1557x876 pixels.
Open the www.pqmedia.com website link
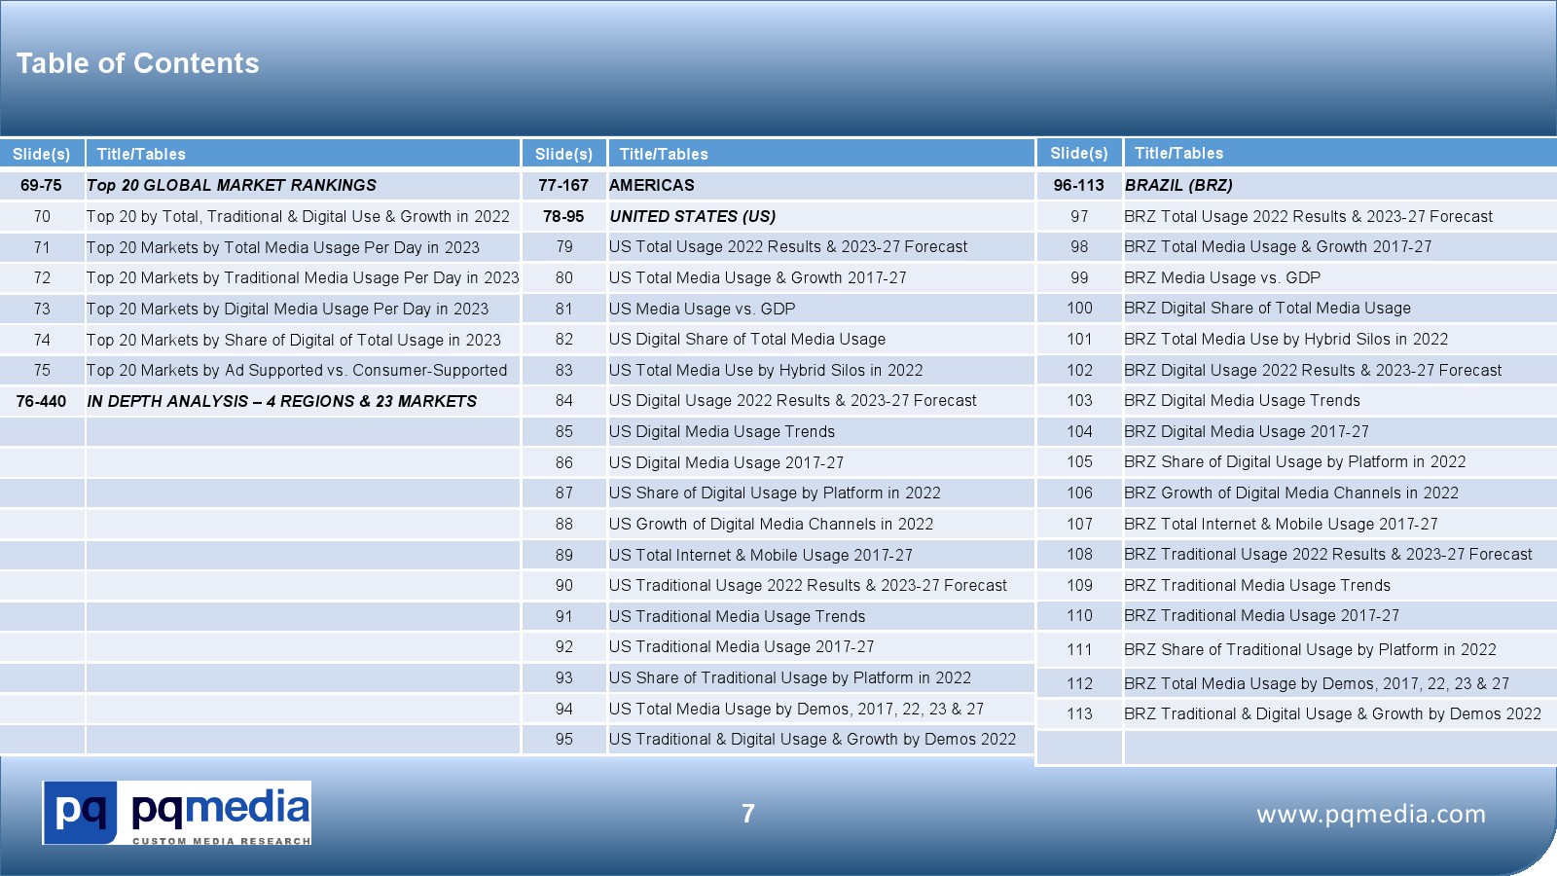pyautogui.click(x=1370, y=814)
